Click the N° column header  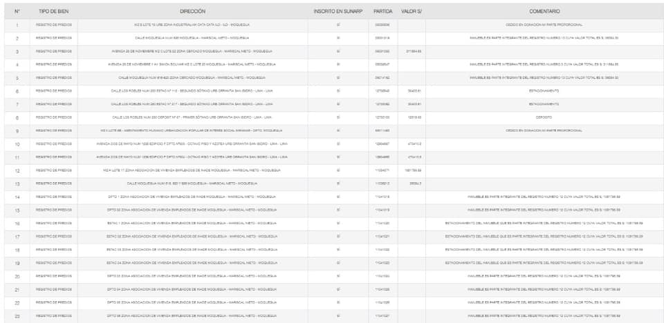click(x=17, y=12)
